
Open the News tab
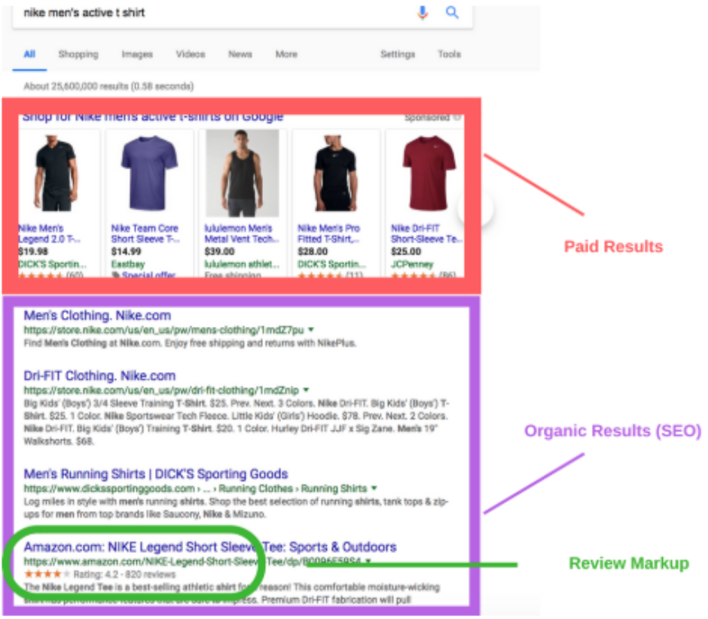(x=240, y=54)
